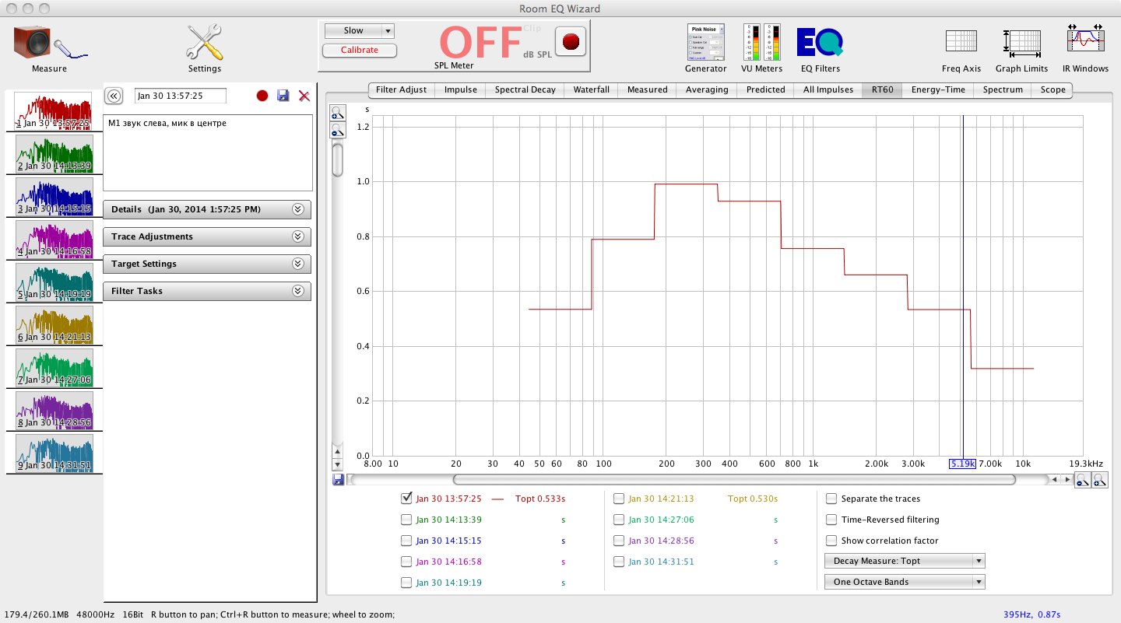Check the Jan 30 14:13:39 trace
The height and width of the screenshot is (623, 1121).
click(x=406, y=520)
